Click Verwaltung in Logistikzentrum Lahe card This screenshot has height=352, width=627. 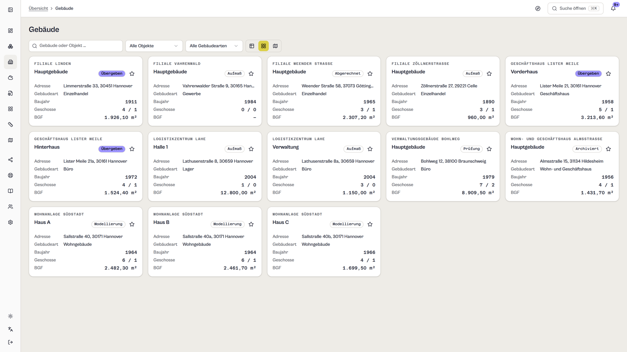pyautogui.click(x=286, y=147)
